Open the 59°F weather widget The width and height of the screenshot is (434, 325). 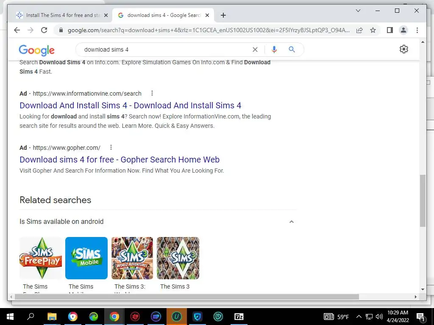(x=337, y=317)
